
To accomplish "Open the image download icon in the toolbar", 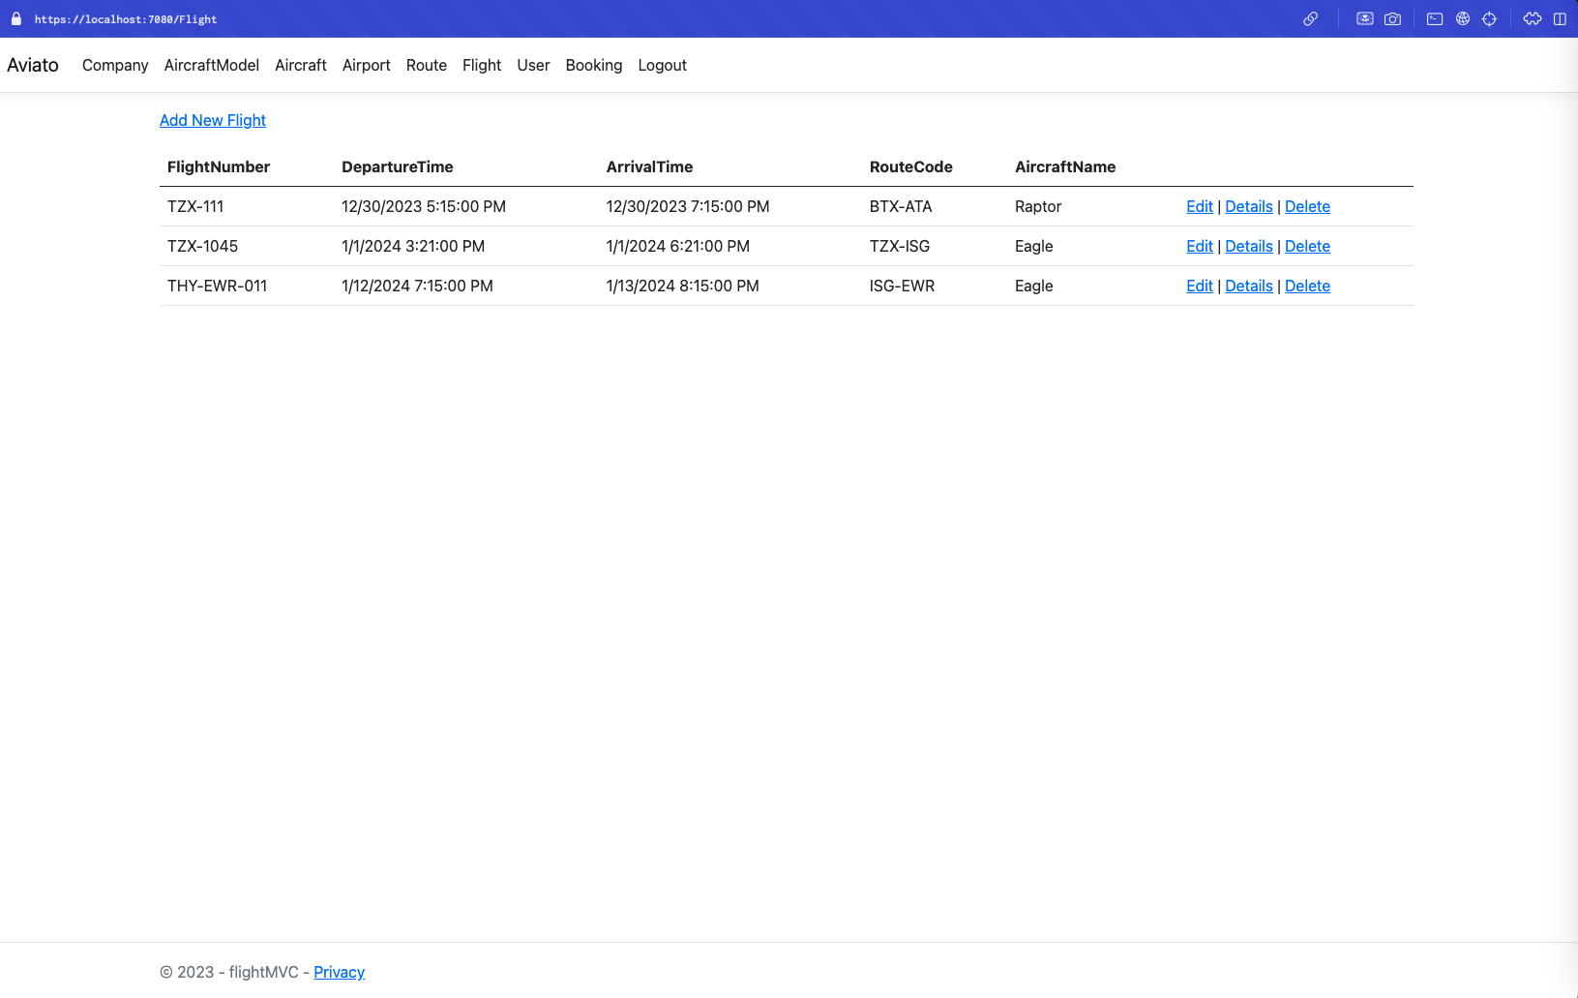I will [x=1365, y=18].
